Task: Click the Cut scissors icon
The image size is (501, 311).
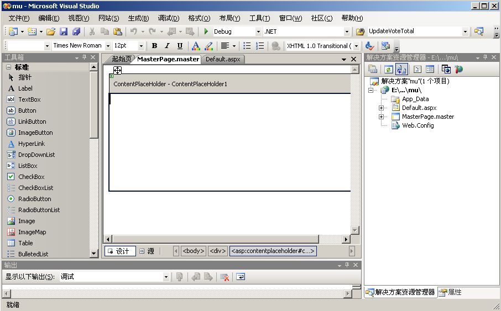Action: click(x=92, y=31)
